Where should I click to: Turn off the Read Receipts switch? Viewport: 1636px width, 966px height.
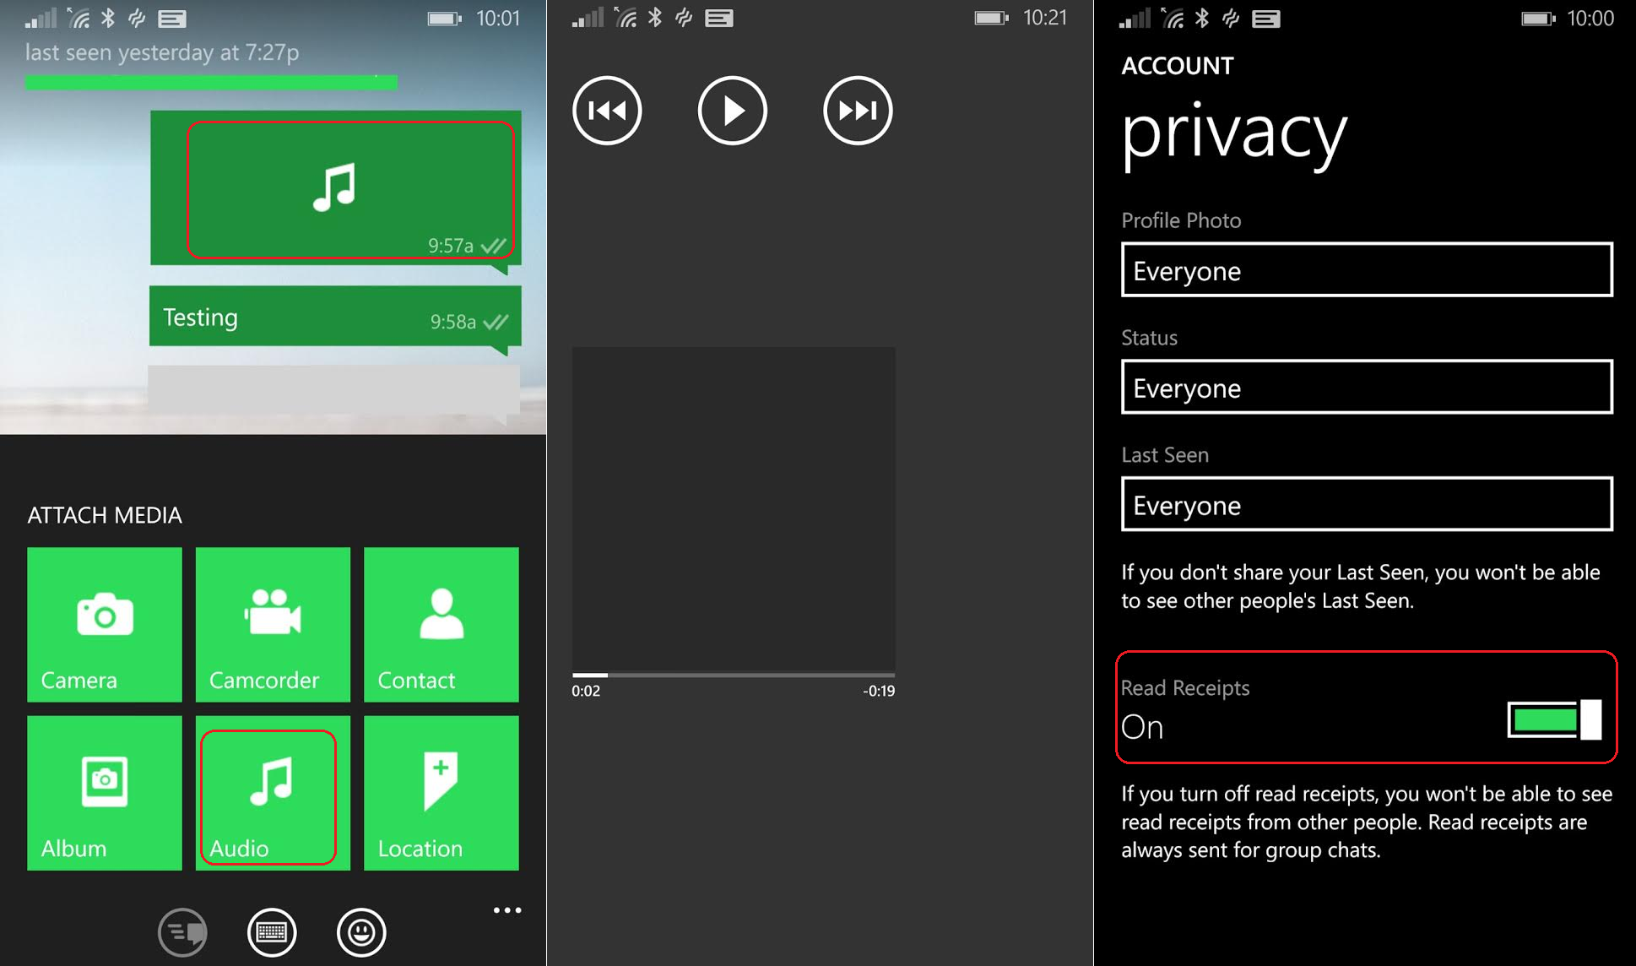pyautogui.click(x=1553, y=719)
